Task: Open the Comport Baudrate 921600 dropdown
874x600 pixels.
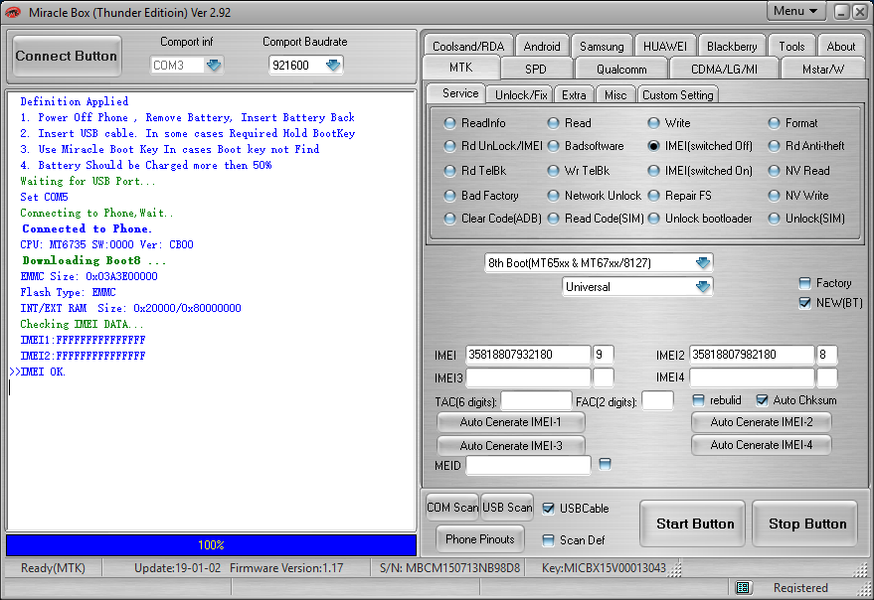Action: point(333,66)
